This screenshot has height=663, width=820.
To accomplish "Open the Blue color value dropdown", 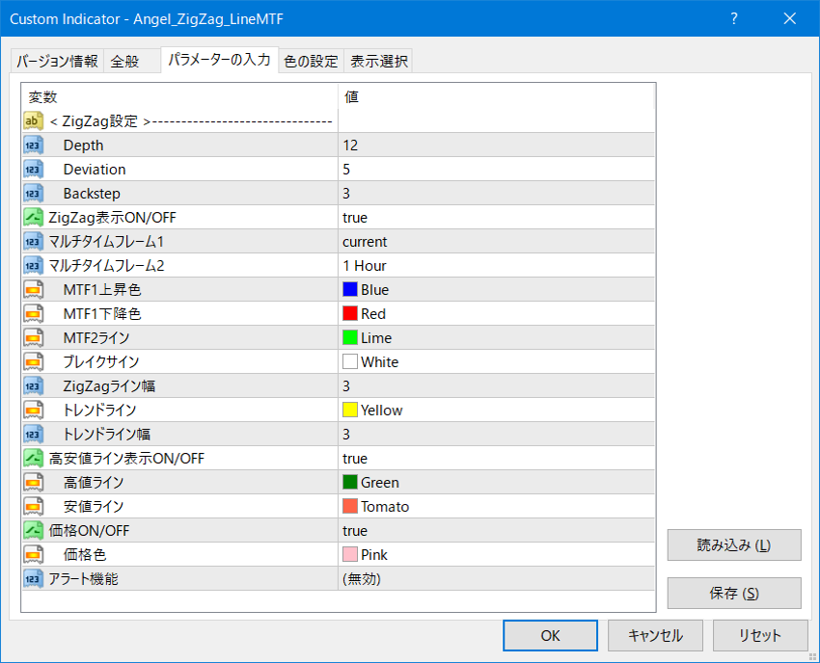I will pos(496,289).
